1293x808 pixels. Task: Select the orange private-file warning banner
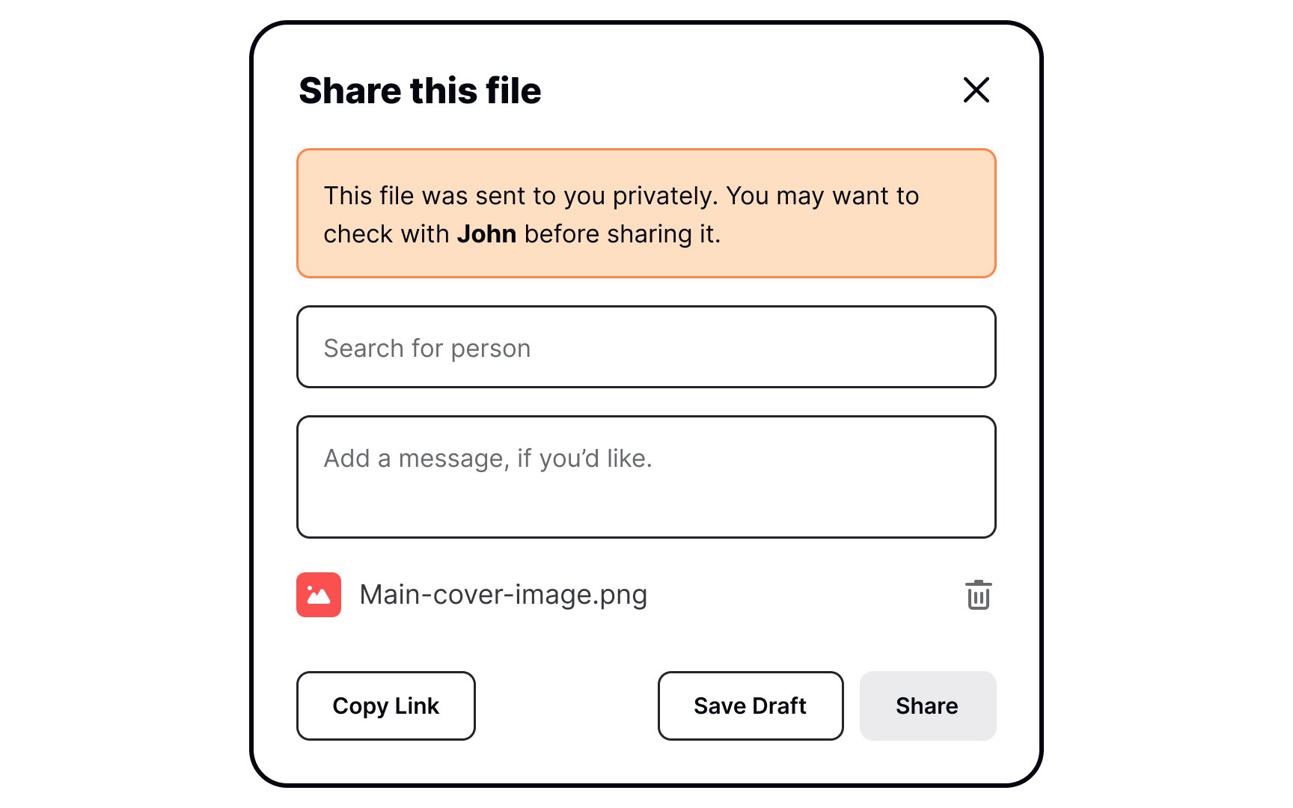646,213
